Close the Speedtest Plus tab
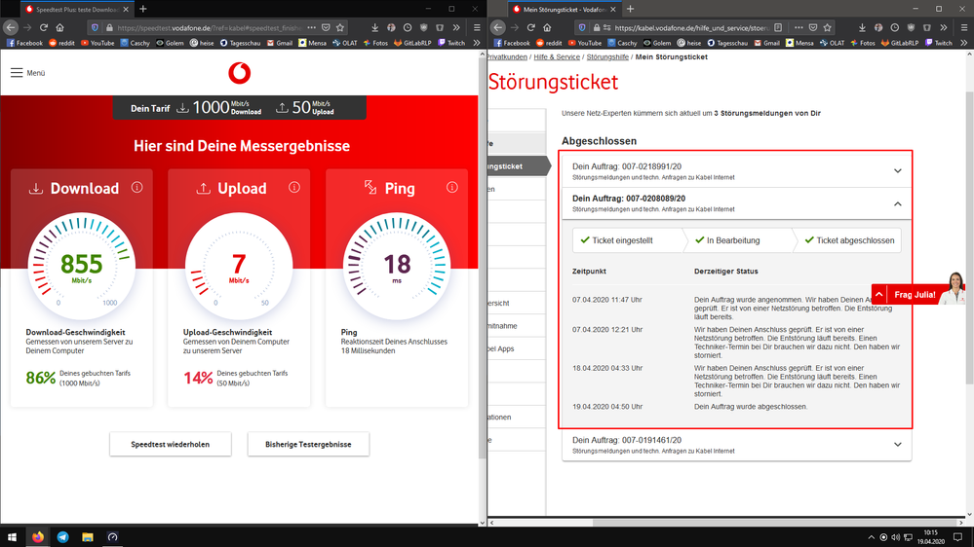The width and height of the screenshot is (974, 547). pos(126,10)
